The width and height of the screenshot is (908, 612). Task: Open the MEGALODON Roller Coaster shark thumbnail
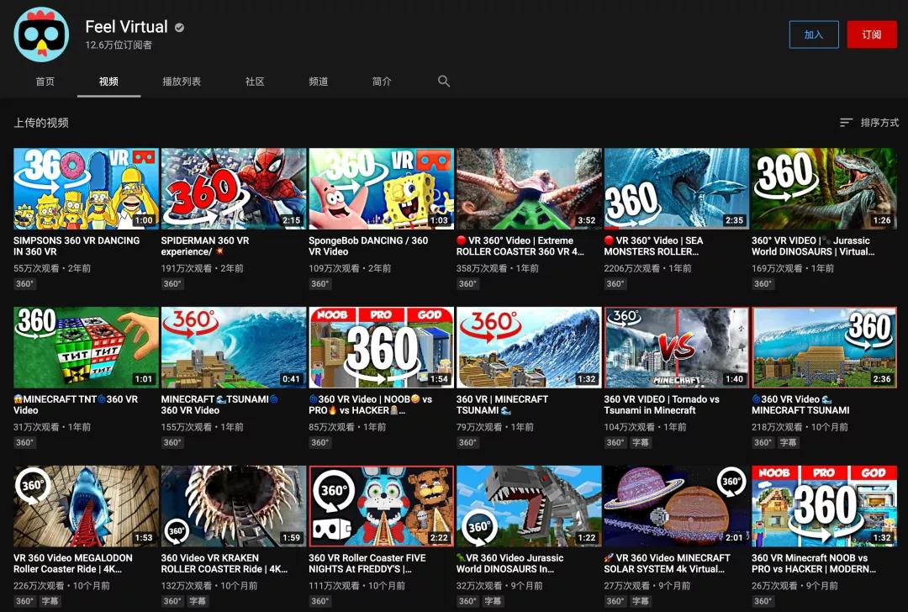pos(86,506)
